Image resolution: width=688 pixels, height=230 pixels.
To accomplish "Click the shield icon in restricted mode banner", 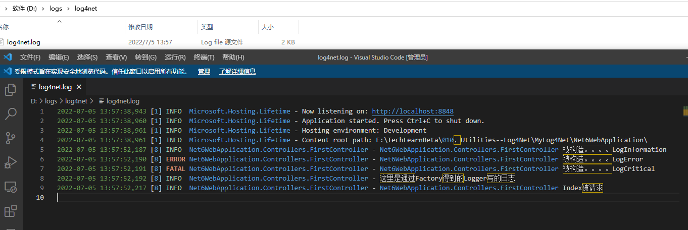I will [x=8, y=72].
